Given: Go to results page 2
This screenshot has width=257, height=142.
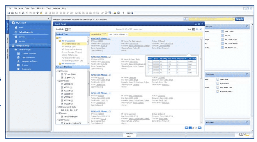Looking at the screenshot, I should click(x=193, y=128).
